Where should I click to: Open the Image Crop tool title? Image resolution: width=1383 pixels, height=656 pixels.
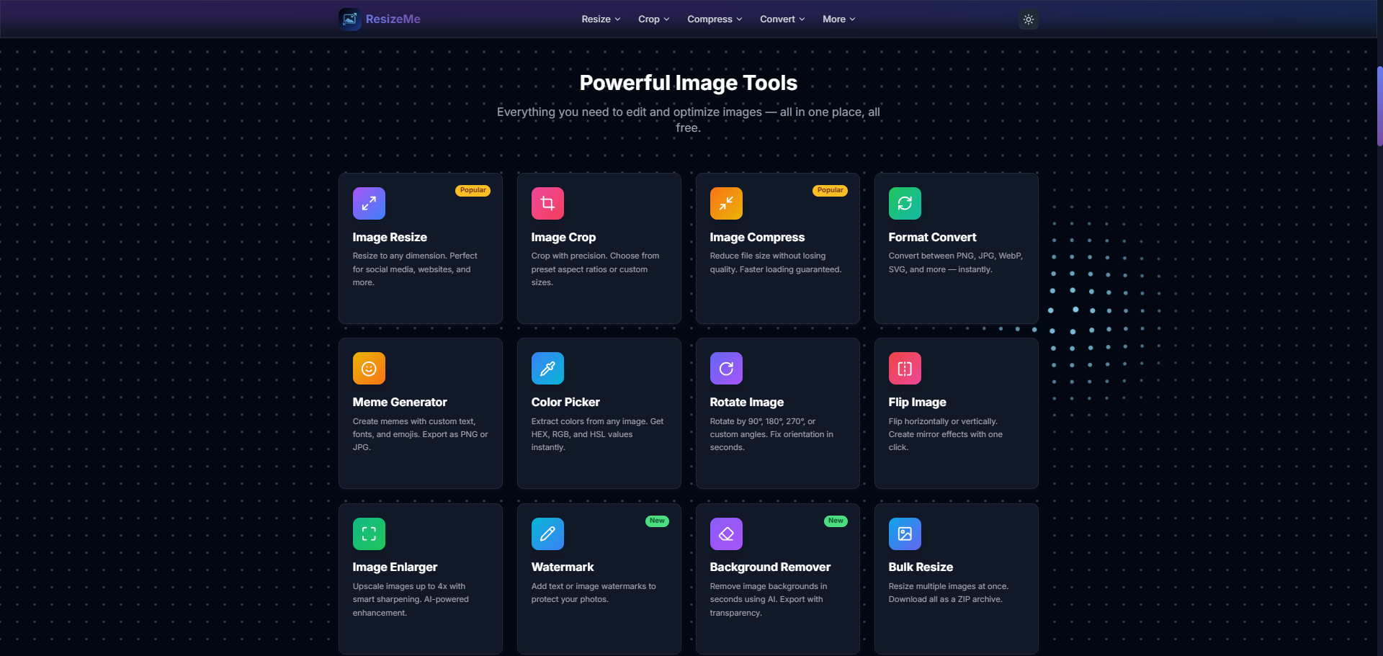[x=563, y=238]
